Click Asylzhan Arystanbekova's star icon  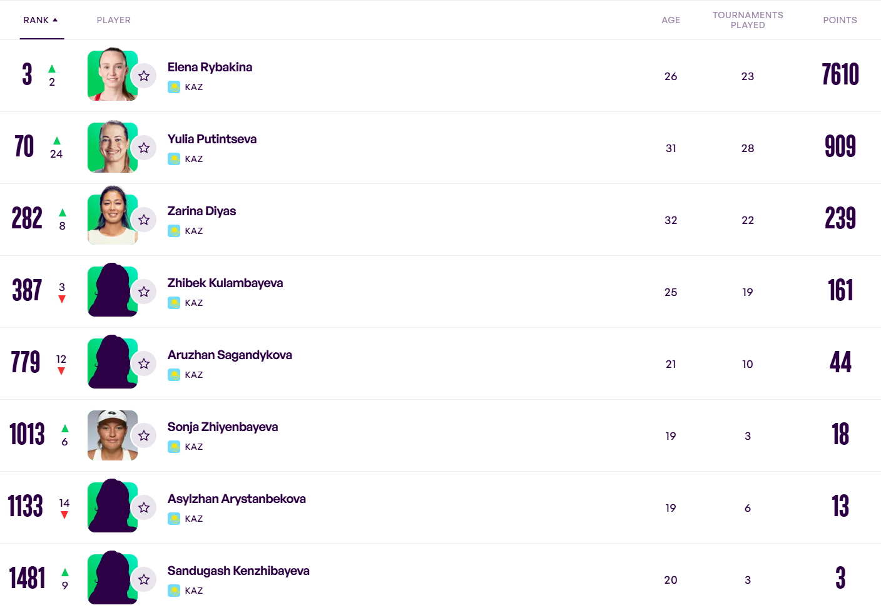pos(144,507)
